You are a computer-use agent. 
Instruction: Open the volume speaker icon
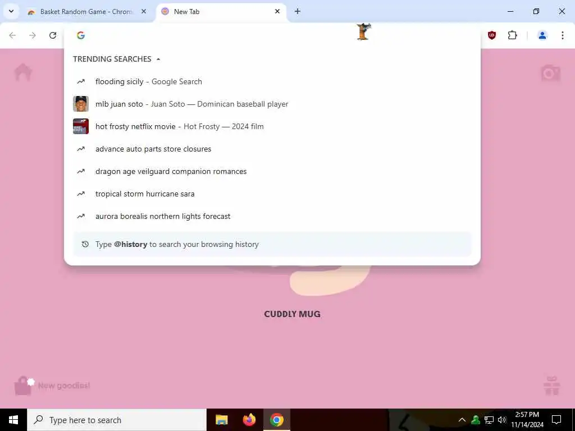pos(502,420)
